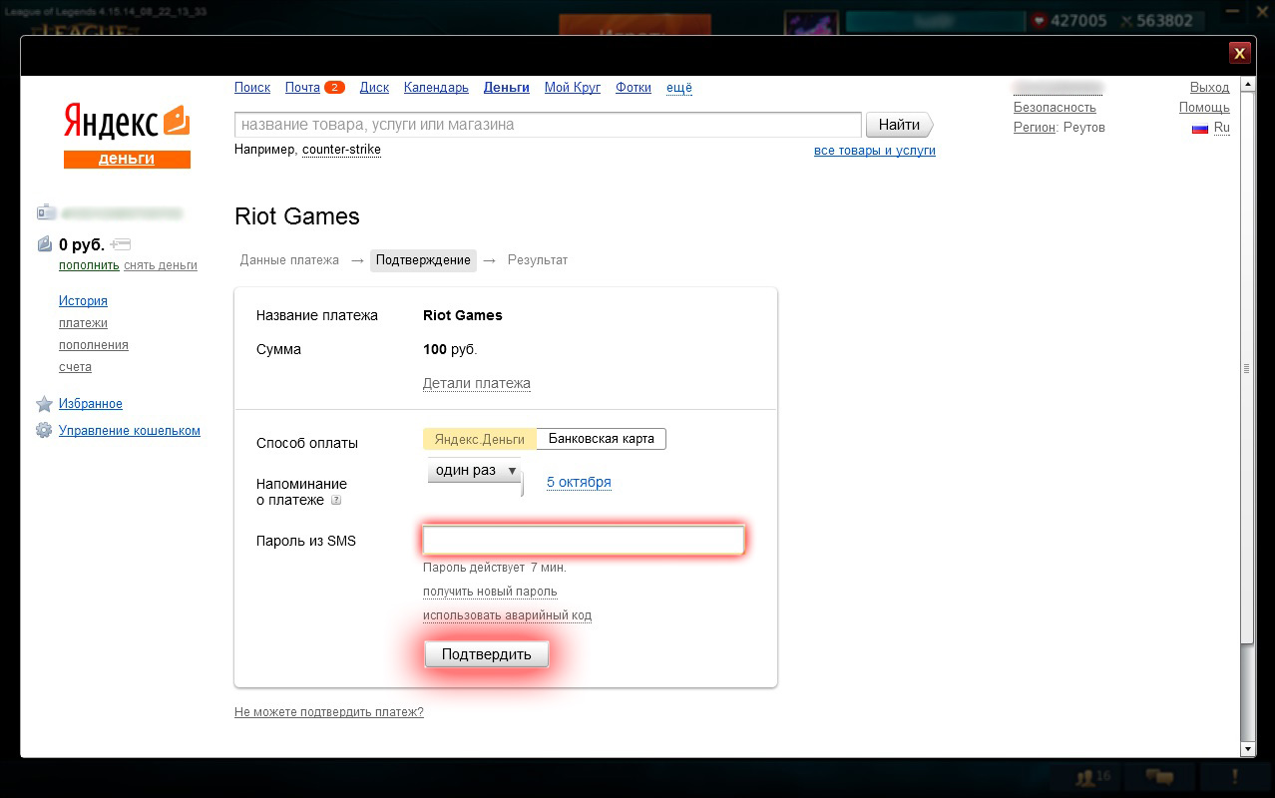Screen dimensions: 1275x798
Task: Open the Безопасность link
Action: (1055, 108)
